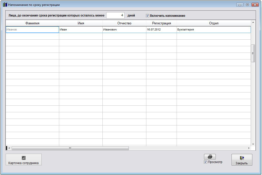Select the Иван first name cell
The height and width of the screenshot is (175, 262).
click(x=81, y=29)
